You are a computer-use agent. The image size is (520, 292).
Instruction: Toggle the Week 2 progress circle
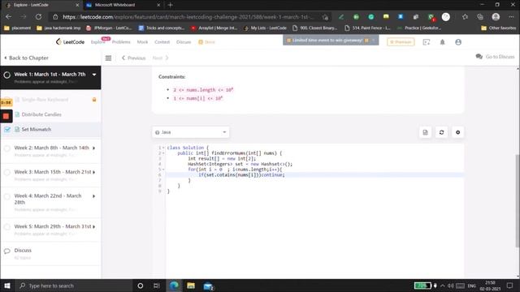(x=7, y=148)
